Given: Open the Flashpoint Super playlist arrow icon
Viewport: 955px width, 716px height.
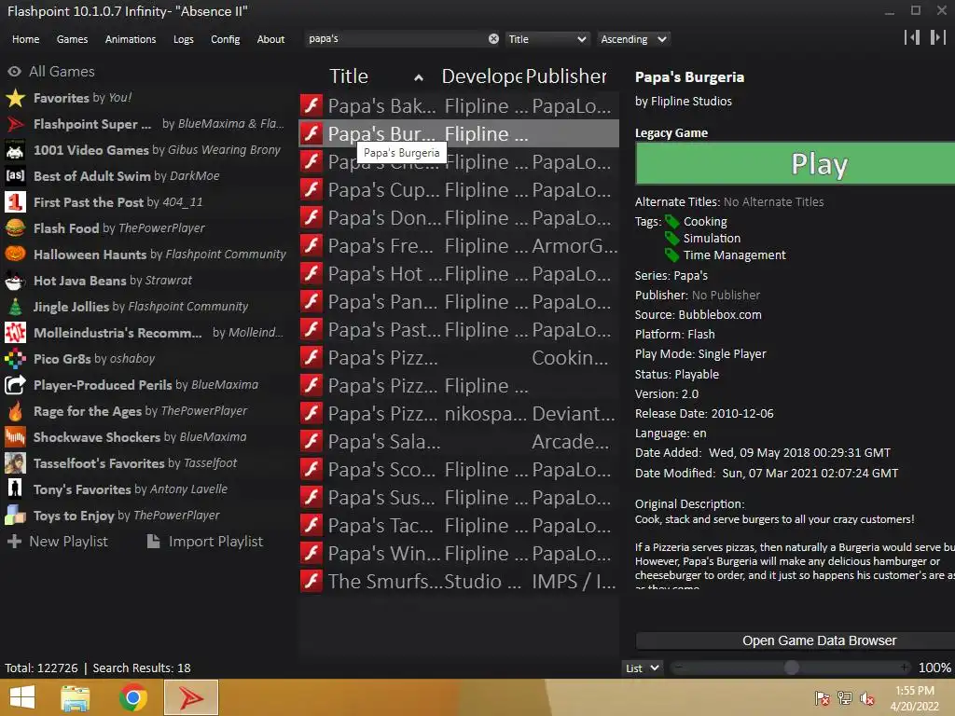Looking at the screenshot, I should (x=15, y=124).
